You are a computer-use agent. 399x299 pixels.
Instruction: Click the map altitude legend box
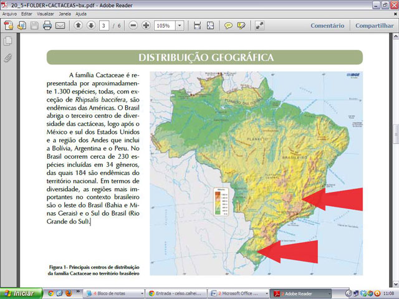(221, 202)
